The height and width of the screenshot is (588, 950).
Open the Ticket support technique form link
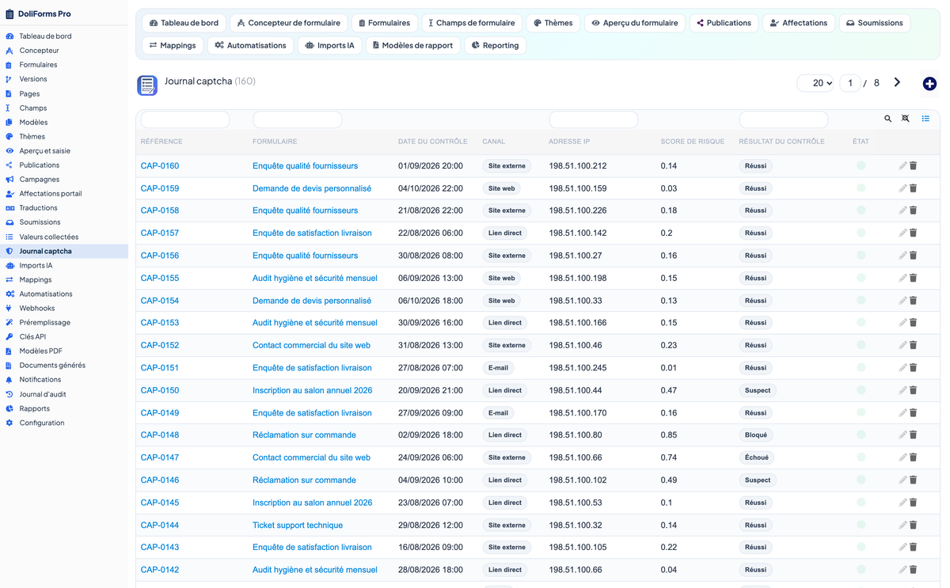[x=298, y=525]
